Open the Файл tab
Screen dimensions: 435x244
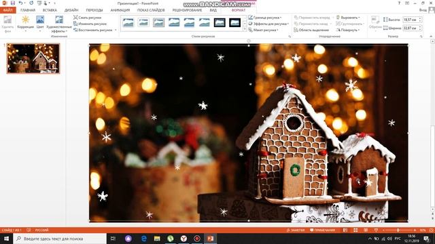8,10
